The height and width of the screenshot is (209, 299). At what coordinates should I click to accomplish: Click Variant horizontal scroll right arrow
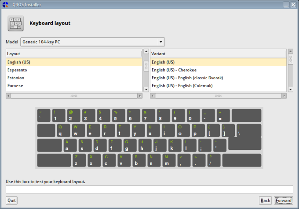pos(284,96)
